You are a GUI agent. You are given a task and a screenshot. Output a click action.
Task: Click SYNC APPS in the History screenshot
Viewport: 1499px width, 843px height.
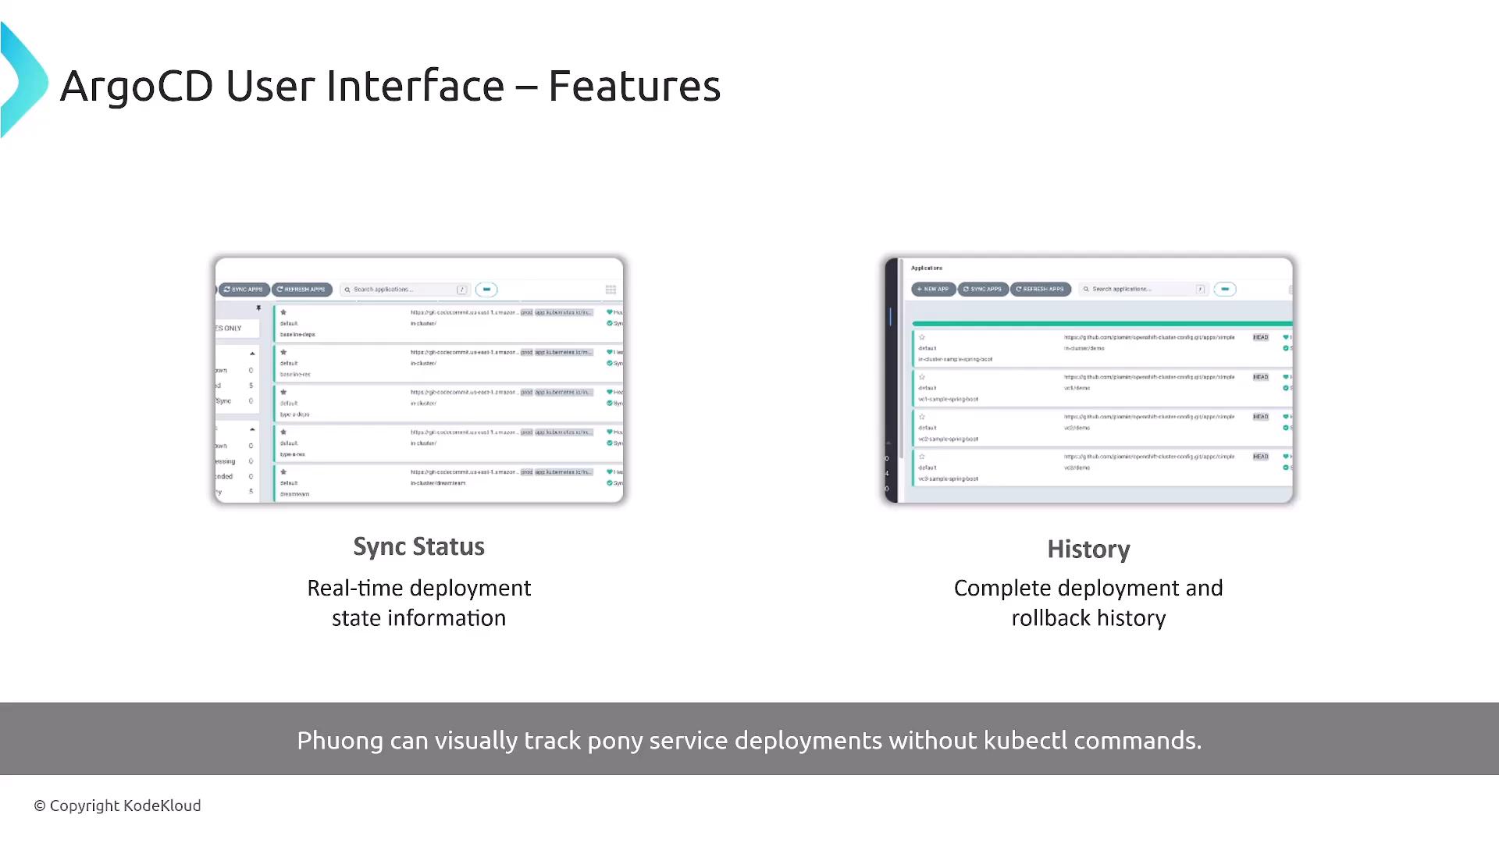coord(983,290)
